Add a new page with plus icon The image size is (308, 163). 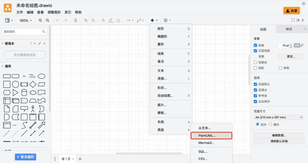(x=80, y=159)
